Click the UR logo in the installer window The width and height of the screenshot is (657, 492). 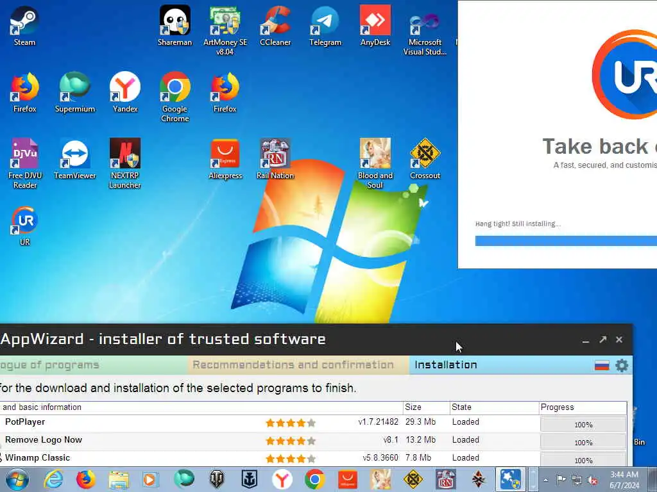pyautogui.click(x=624, y=74)
